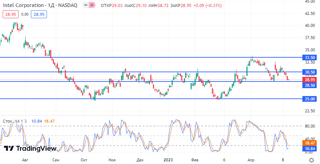Toggle the minus indicator pill button
This screenshot has width=320, height=164.
(x=86, y=5)
